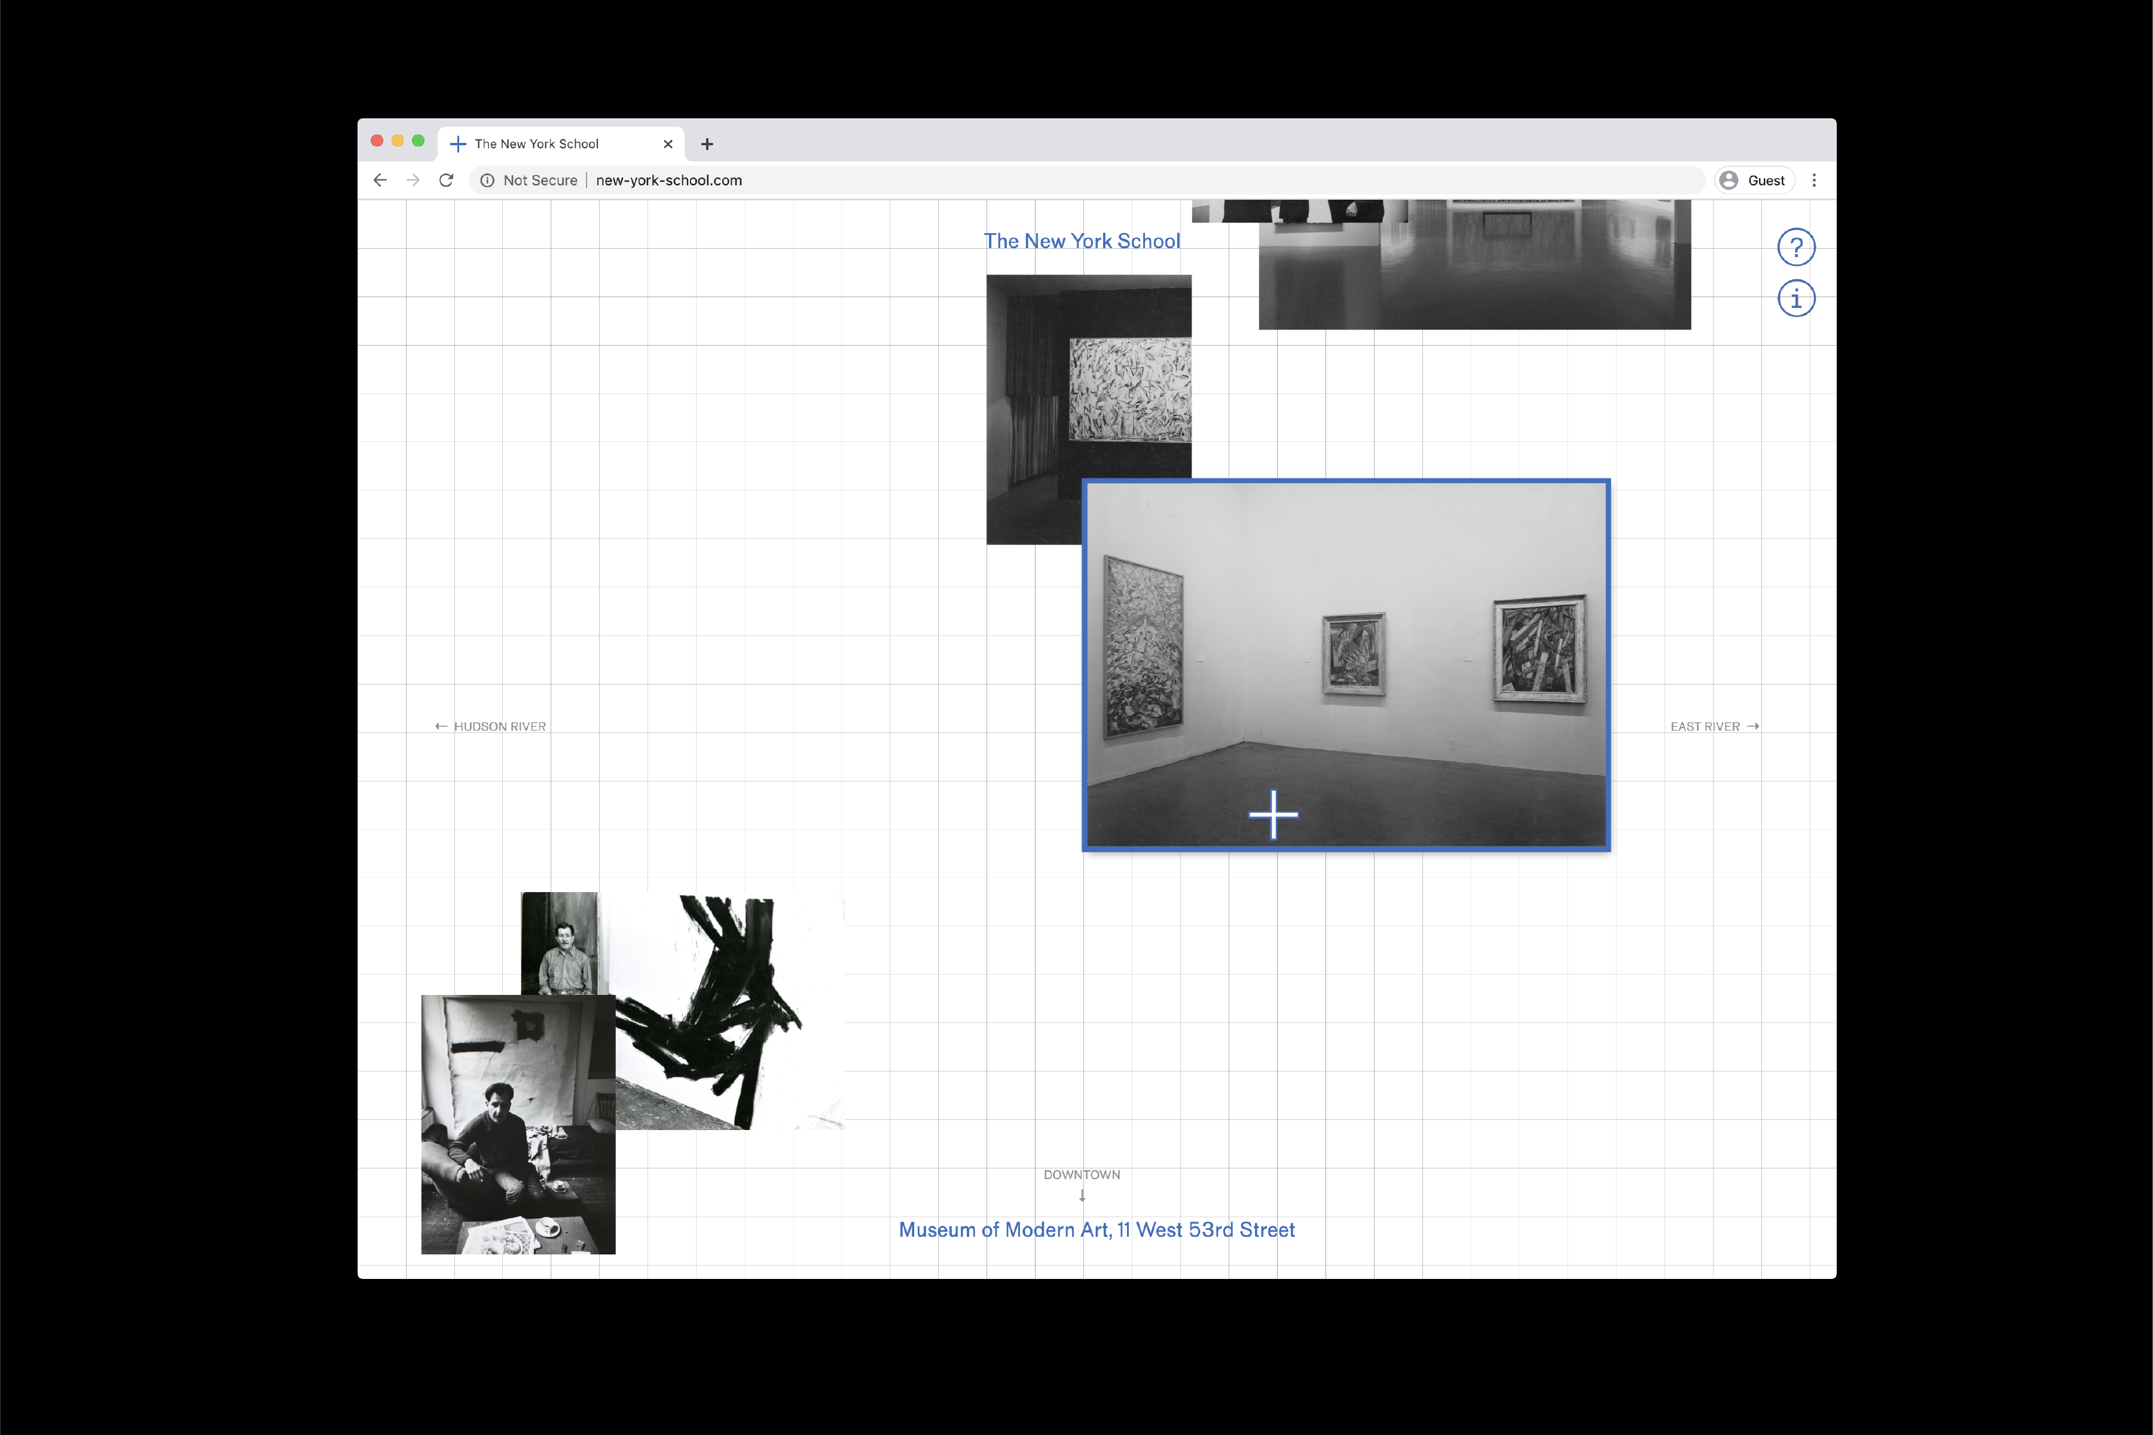This screenshot has height=1435, width=2153.
Task: Click the browser forward arrow
Action: pos(413,181)
